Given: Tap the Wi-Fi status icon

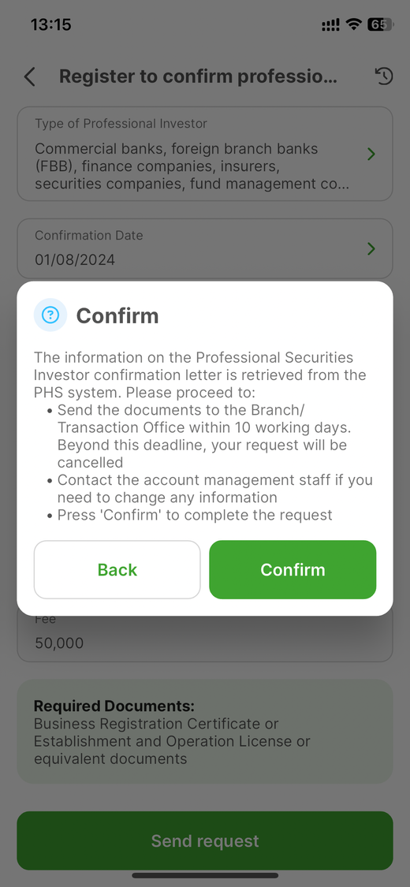Looking at the screenshot, I should (354, 24).
